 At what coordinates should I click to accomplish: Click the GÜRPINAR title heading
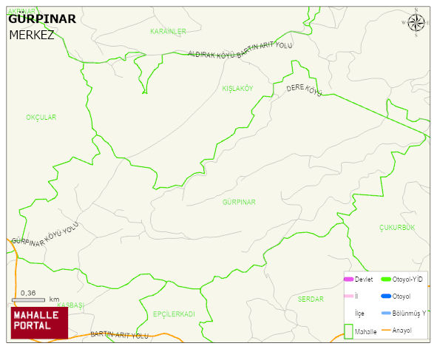42,19
